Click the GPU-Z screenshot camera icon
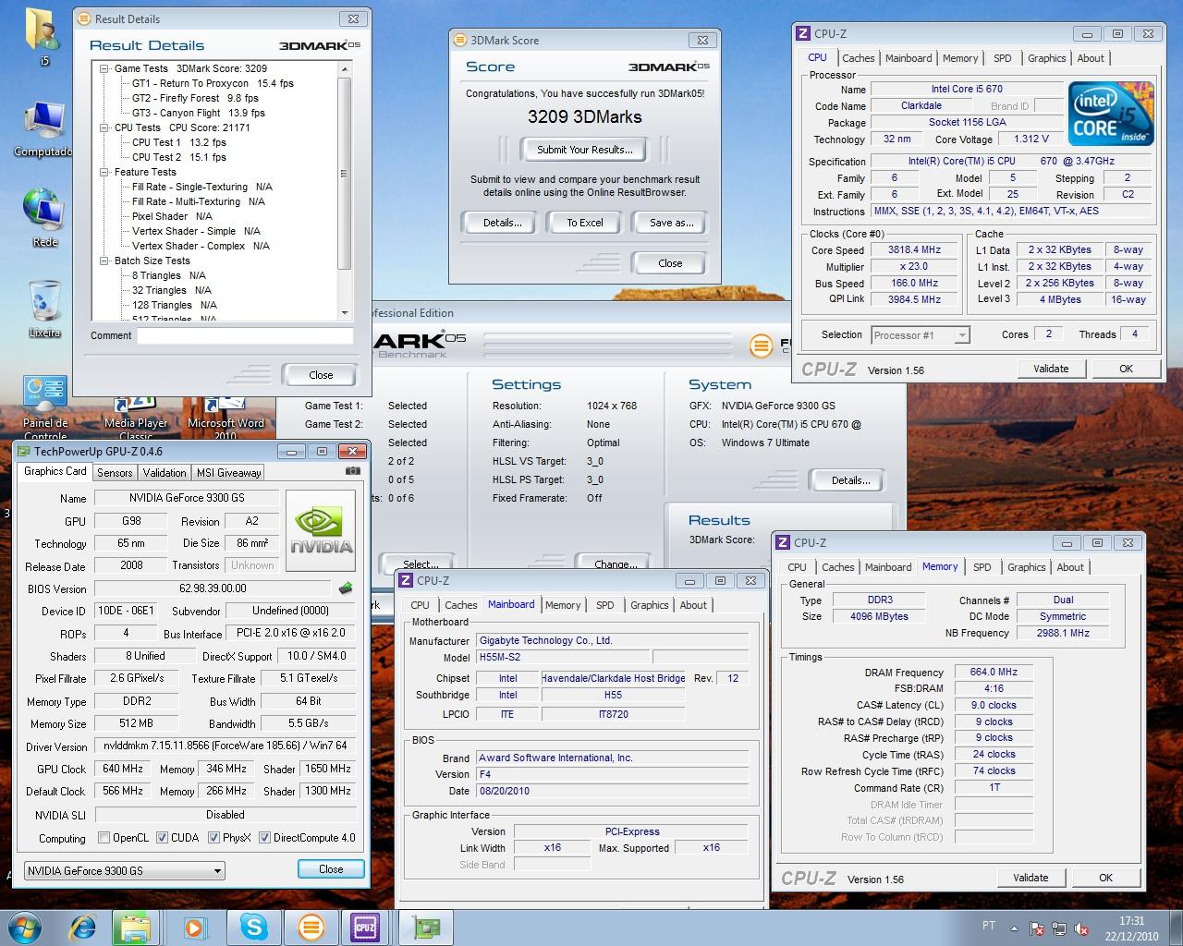This screenshot has height=946, width=1183. (x=352, y=471)
